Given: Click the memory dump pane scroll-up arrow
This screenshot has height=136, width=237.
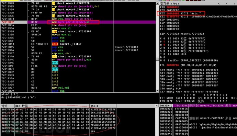Looking at the screenshot, I should point(157,106).
